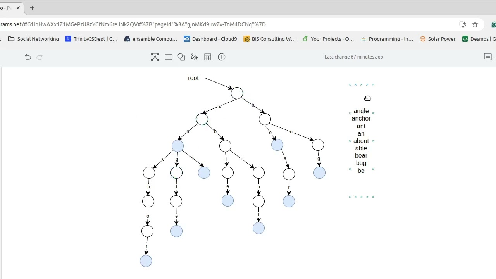Open a new browser tab
Image resolution: width=496 pixels, height=279 pixels.
32,8
